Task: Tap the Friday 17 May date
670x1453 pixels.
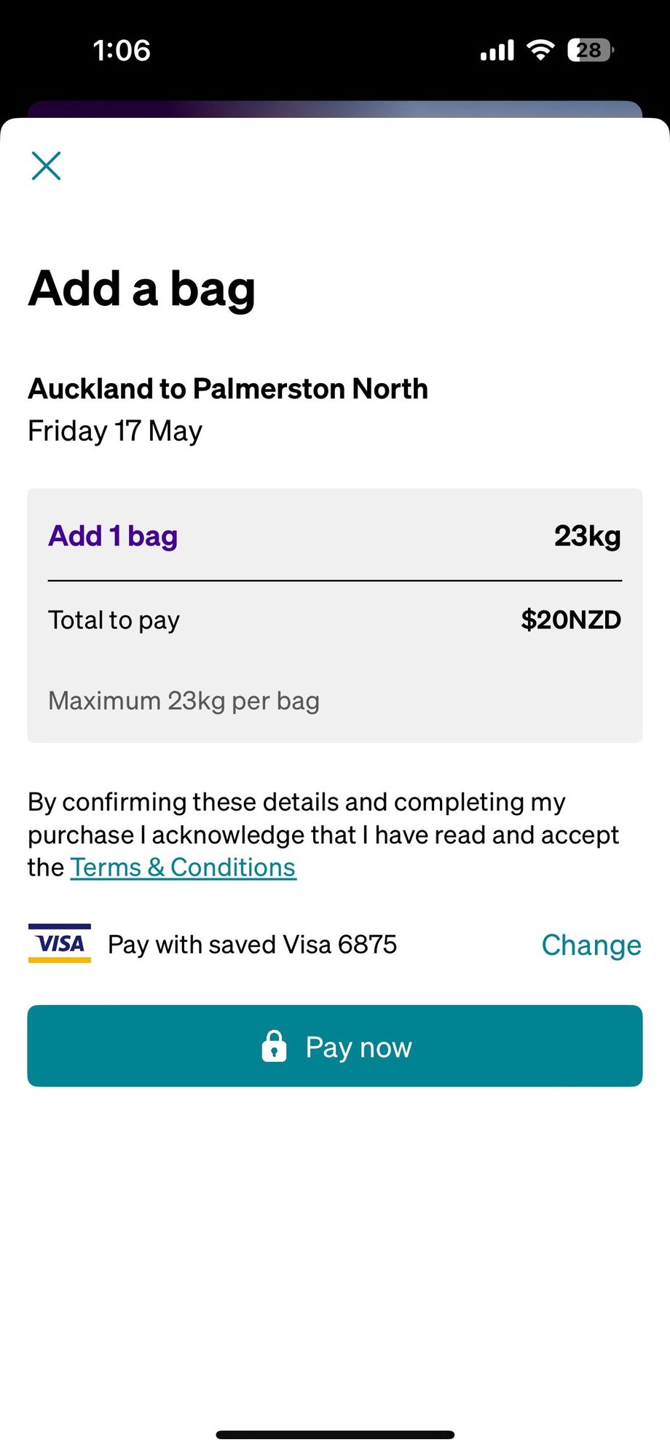Action: pos(115,431)
